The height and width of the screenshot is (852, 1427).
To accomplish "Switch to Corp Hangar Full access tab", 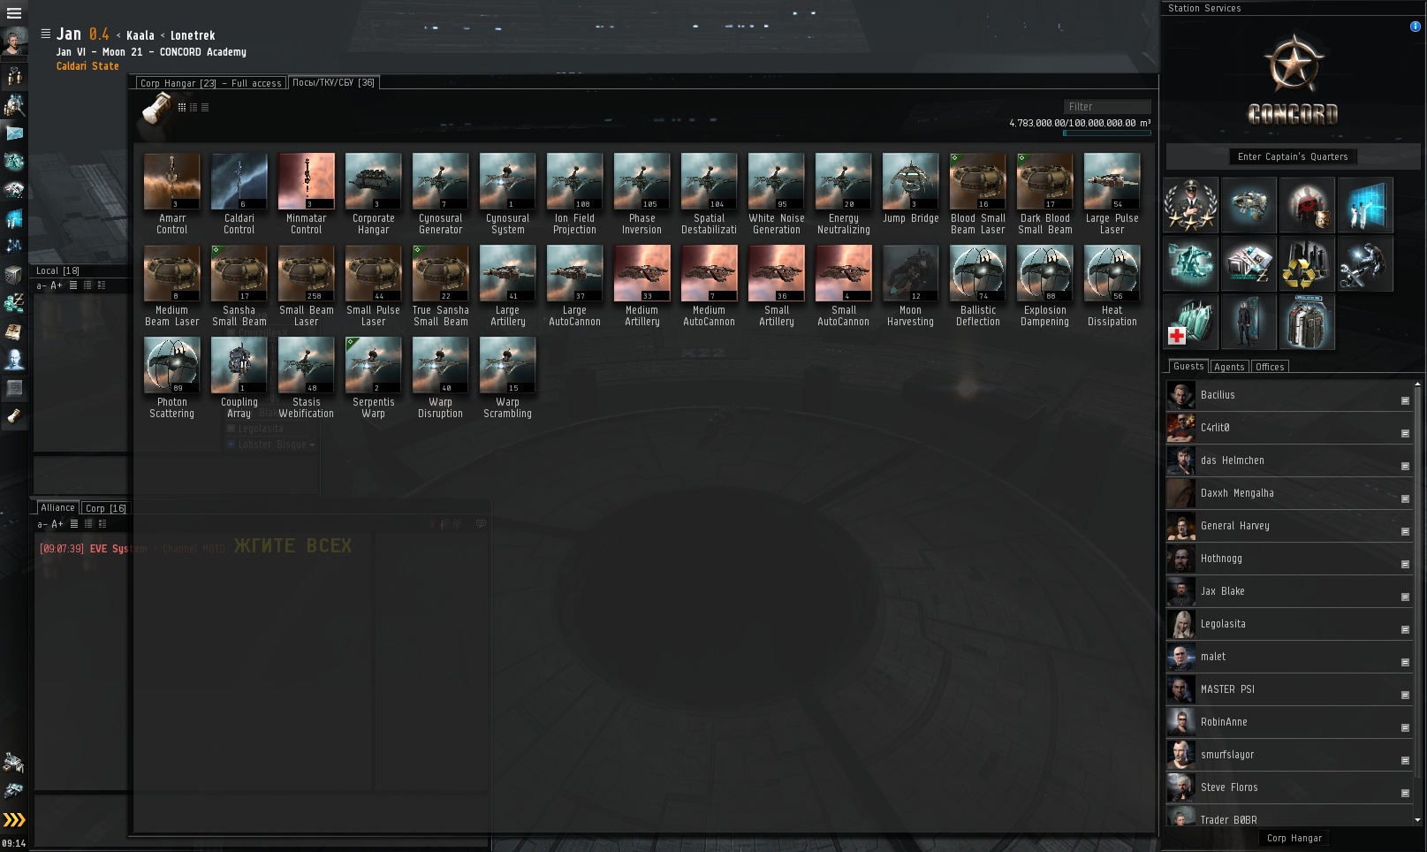I will pos(210,83).
